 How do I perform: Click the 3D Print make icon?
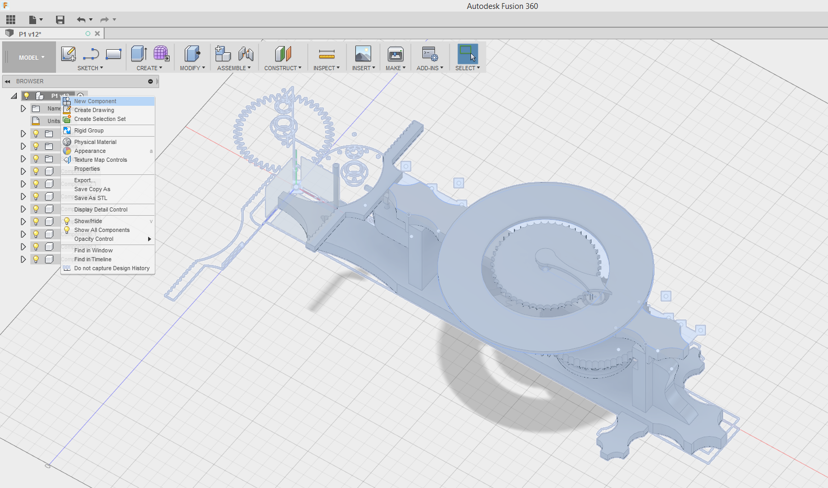coord(396,54)
